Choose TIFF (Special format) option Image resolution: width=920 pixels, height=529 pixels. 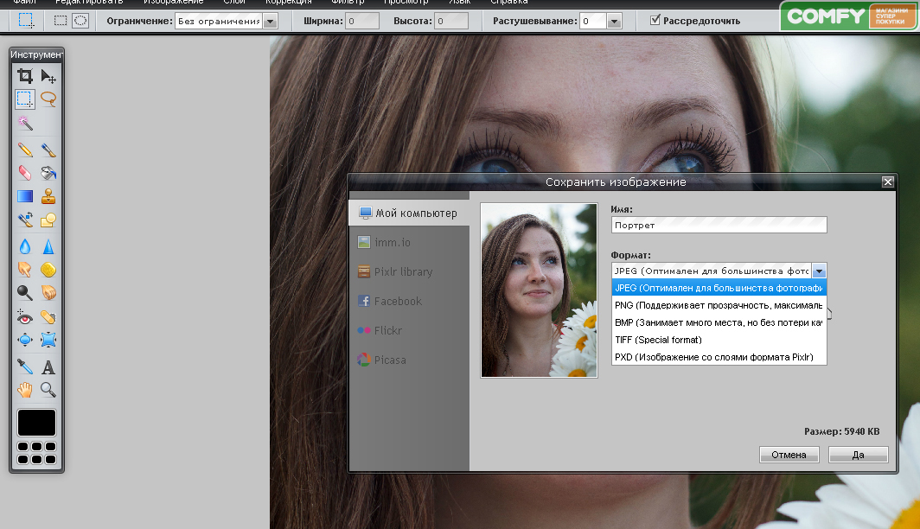pyautogui.click(x=719, y=340)
